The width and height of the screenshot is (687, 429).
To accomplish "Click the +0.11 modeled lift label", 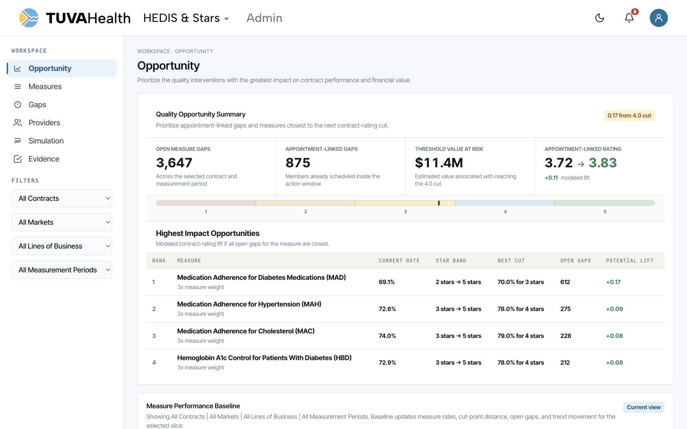I will coord(567,178).
